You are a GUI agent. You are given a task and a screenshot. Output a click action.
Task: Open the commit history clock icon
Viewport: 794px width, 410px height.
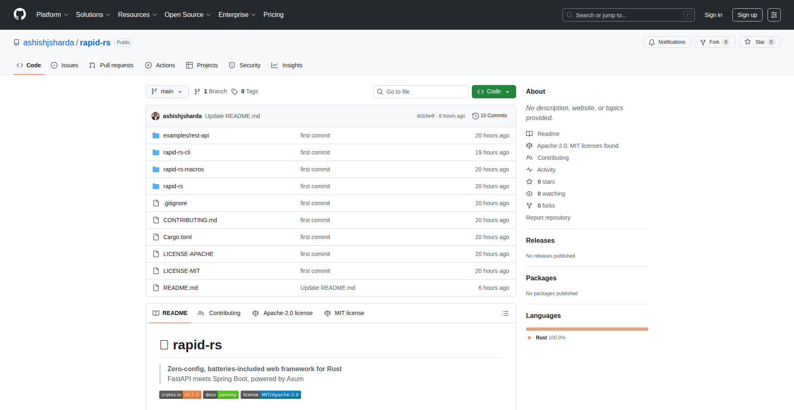[x=476, y=116]
